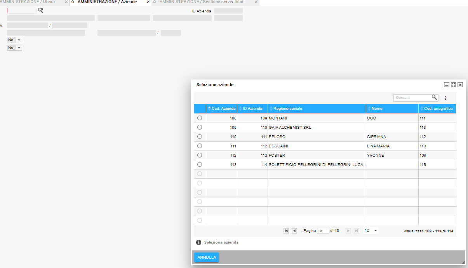The image size is (468, 268).
Task: Select radio button for GAIA ALCHEMIST SRL
Action: pos(200,127)
